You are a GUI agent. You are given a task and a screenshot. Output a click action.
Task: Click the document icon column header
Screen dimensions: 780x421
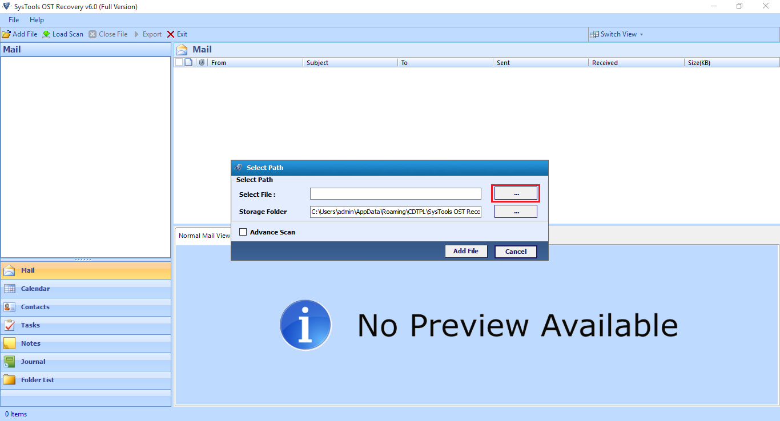pos(188,63)
